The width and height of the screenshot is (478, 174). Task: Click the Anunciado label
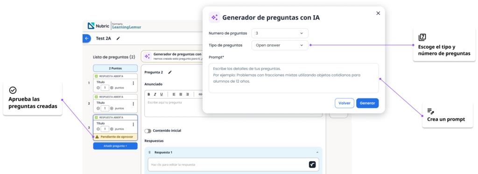[153, 84]
